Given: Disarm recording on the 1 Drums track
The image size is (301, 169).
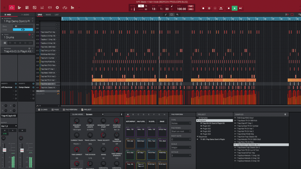Looking at the screenshot, I should tap(30, 35).
